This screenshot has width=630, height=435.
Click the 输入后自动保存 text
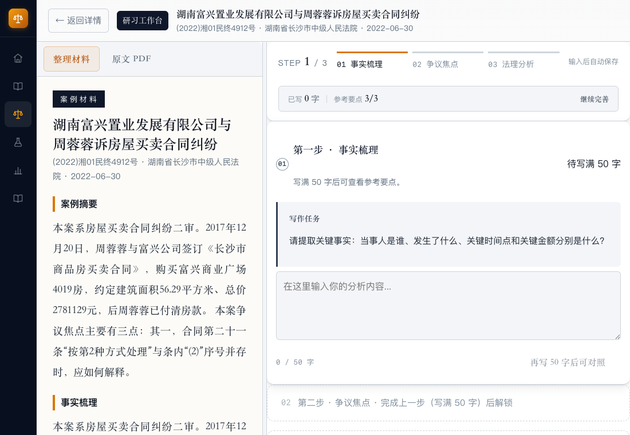[593, 61]
